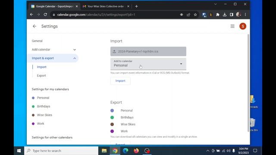
Task: Open the Google apps grid
Action: [x=232, y=26]
